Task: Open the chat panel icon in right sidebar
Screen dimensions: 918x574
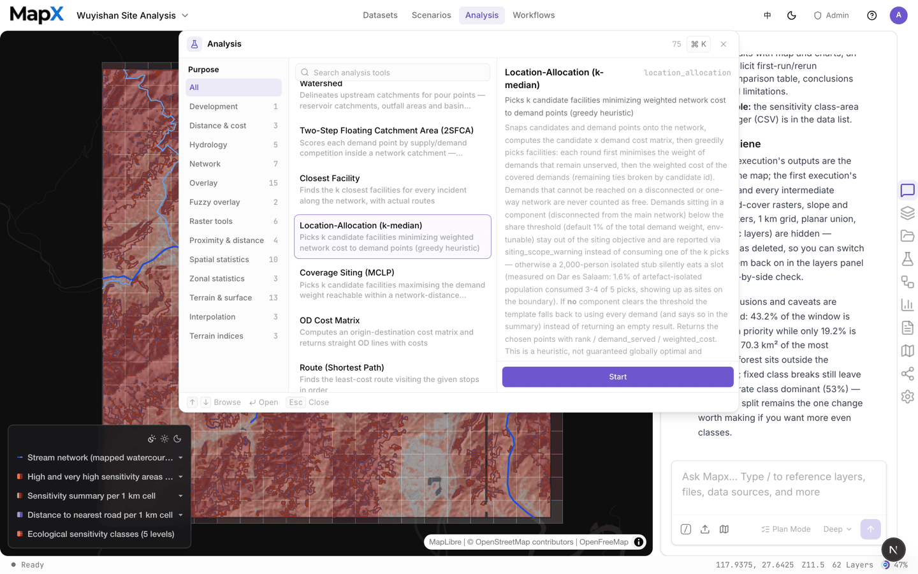Action: coord(907,190)
